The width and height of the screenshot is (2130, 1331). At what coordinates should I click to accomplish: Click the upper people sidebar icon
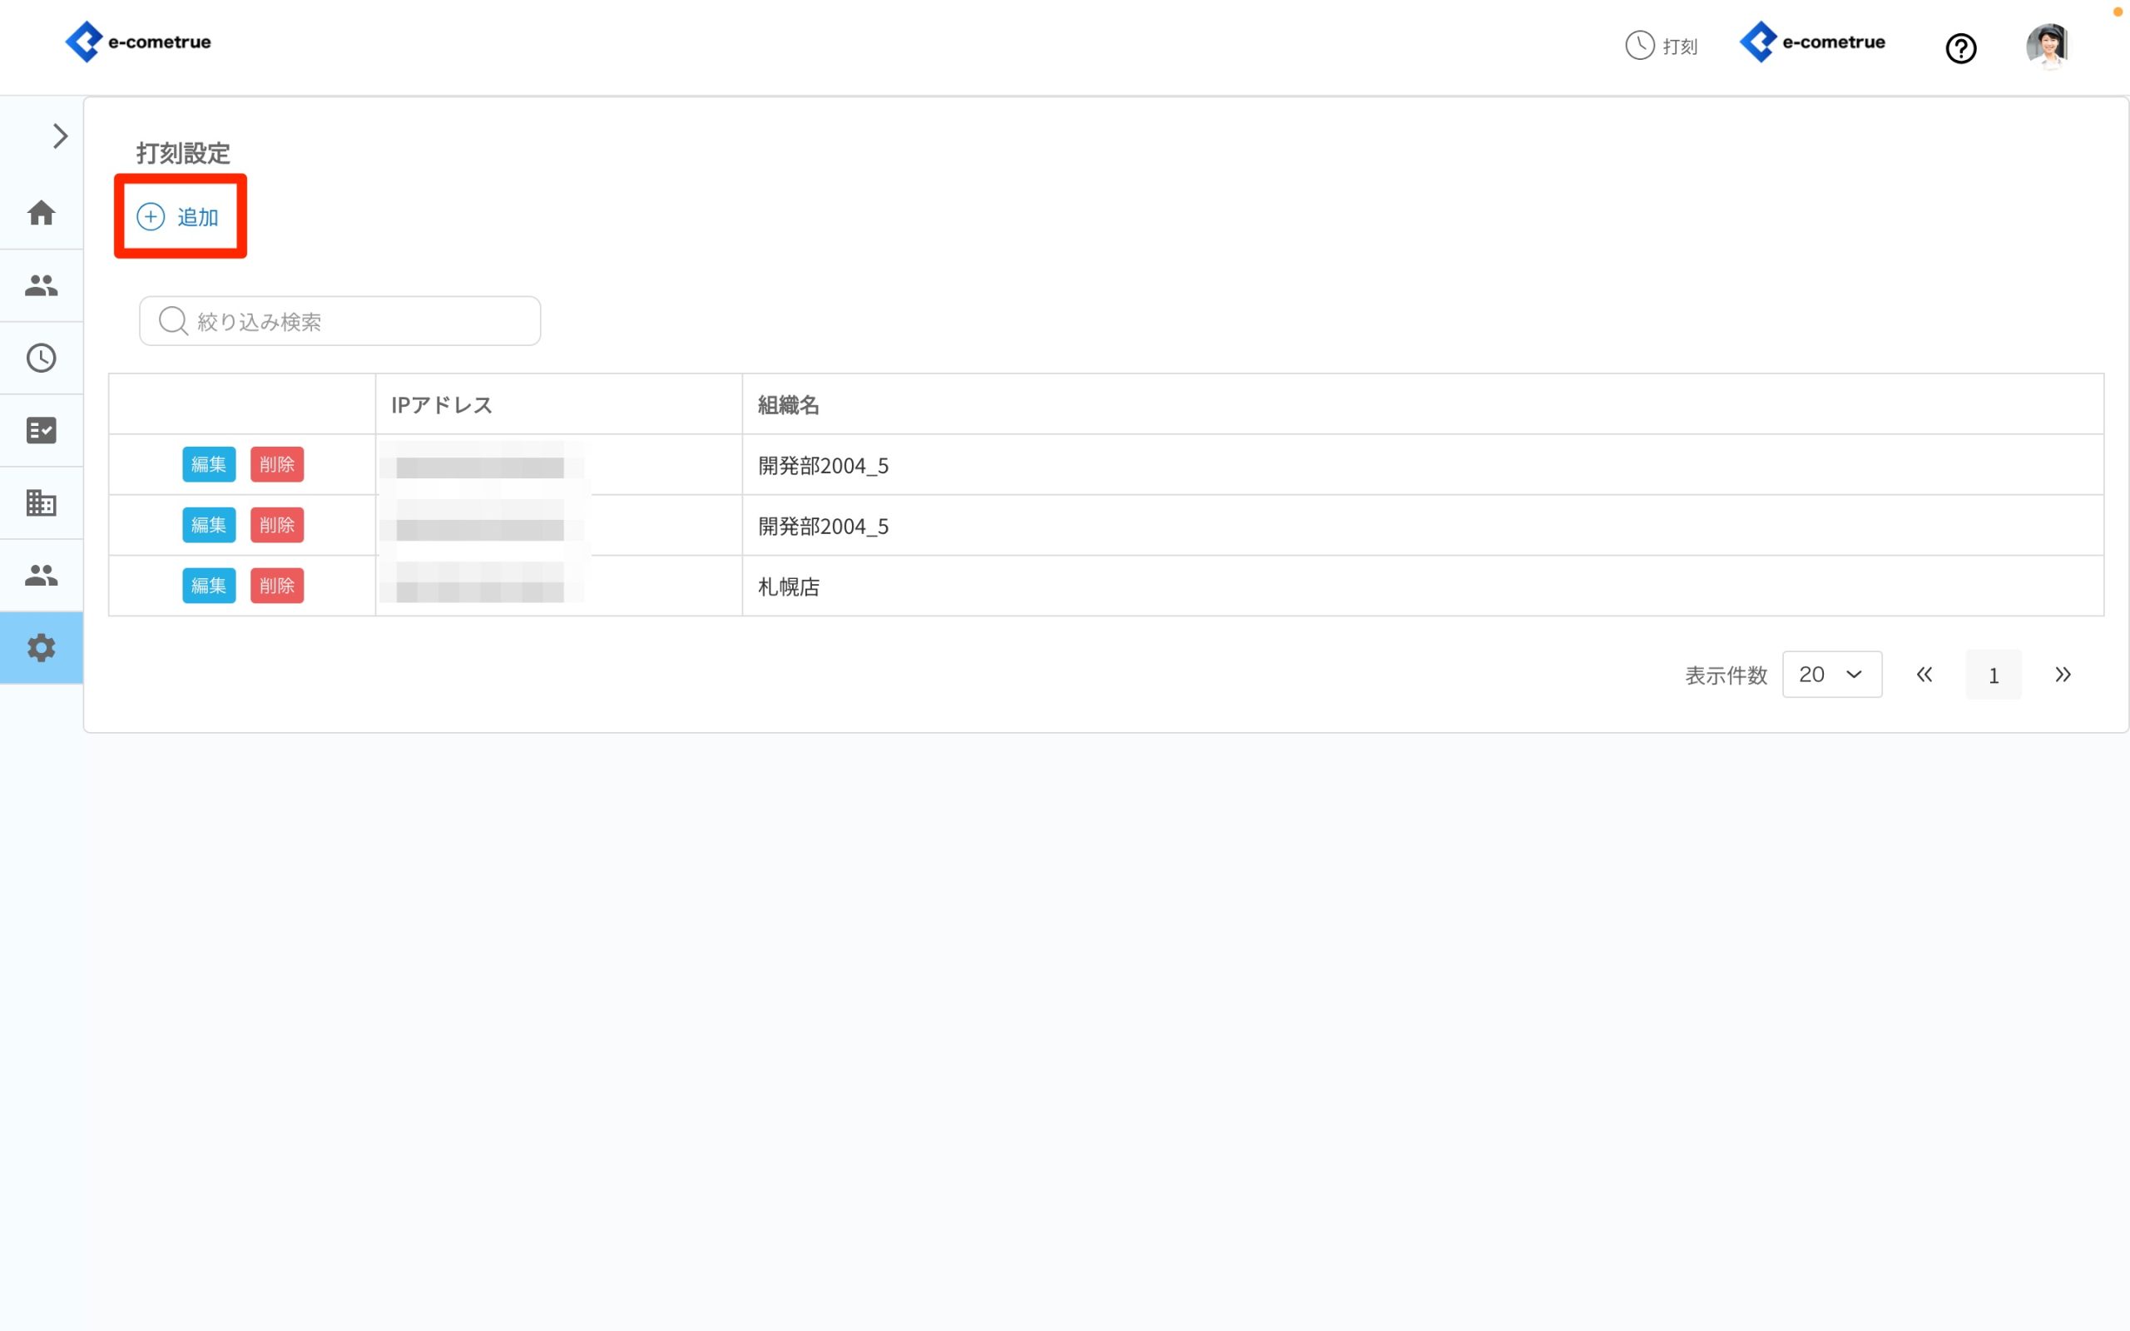42,285
